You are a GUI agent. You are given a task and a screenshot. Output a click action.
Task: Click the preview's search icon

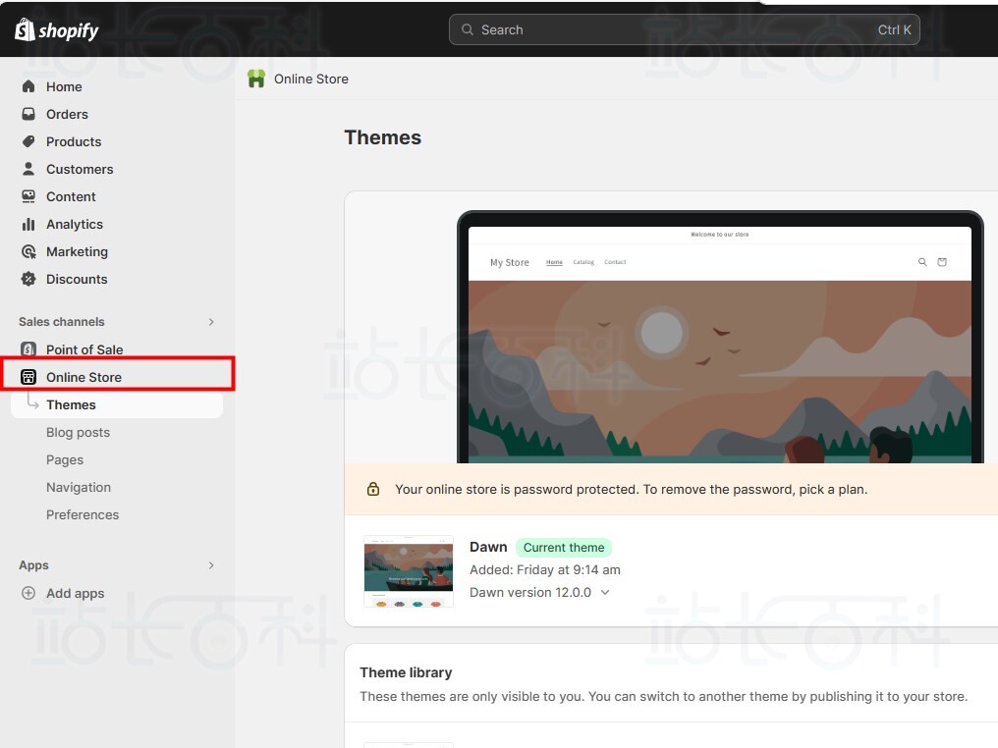922,262
